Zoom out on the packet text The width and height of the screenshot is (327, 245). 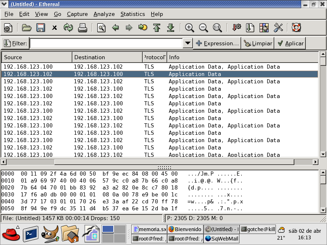203,28
